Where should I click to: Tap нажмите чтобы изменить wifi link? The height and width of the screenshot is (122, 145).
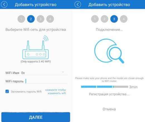click(56, 92)
